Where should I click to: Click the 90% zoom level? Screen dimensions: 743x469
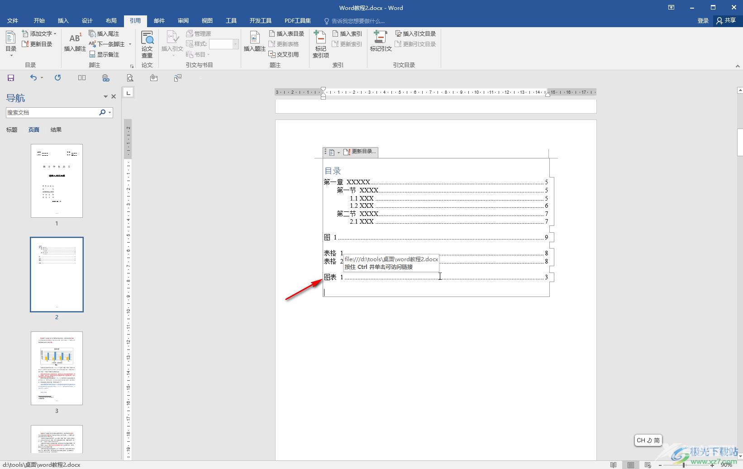point(727,465)
